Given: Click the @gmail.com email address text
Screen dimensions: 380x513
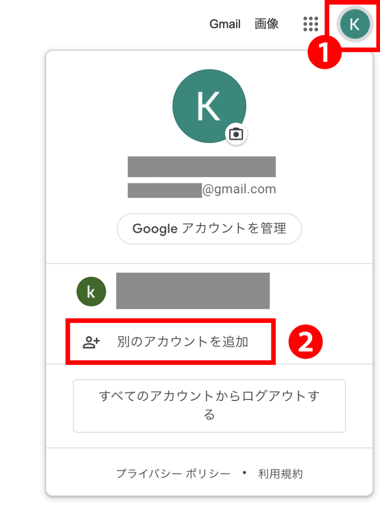Looking at the screenshot, I should coord(239,190).
